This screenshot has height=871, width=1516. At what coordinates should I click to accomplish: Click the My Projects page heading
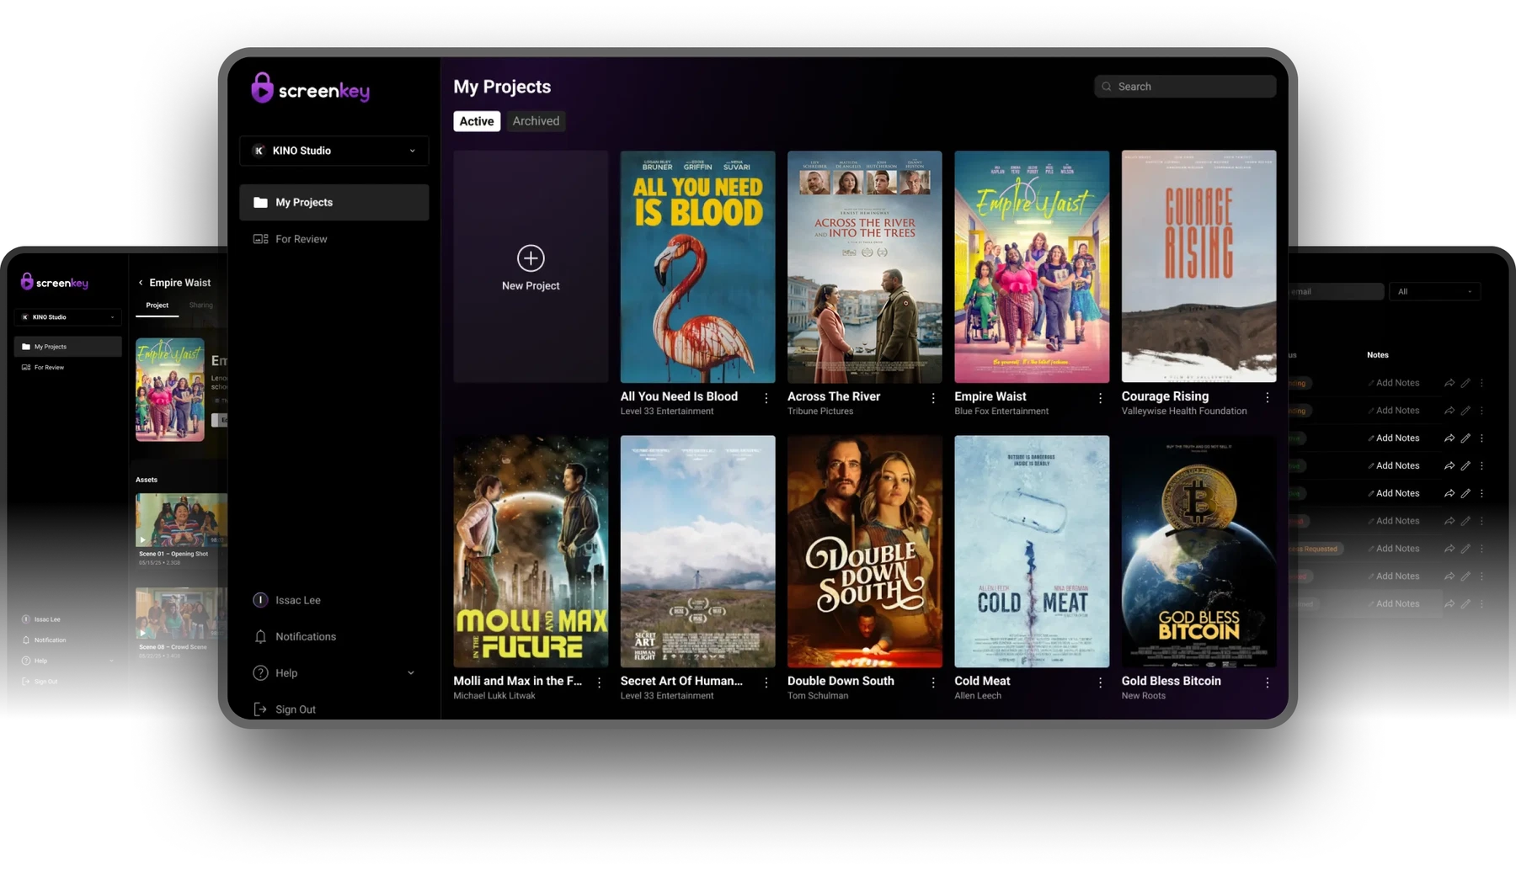pyautogui.click(x=502, y=87)
